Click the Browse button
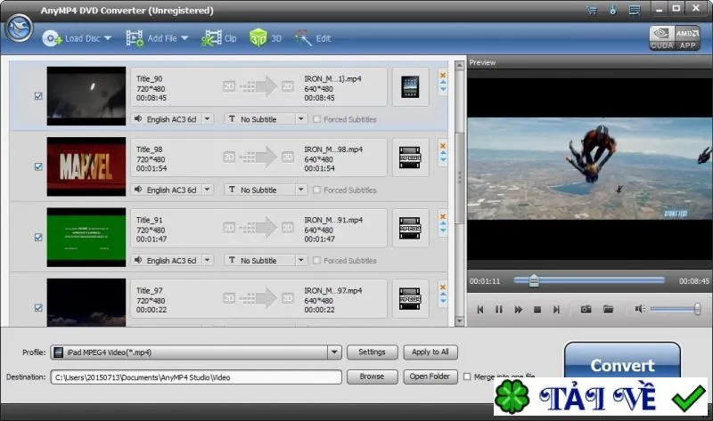This screenshot has height=421, width=713. coord(372,376)
